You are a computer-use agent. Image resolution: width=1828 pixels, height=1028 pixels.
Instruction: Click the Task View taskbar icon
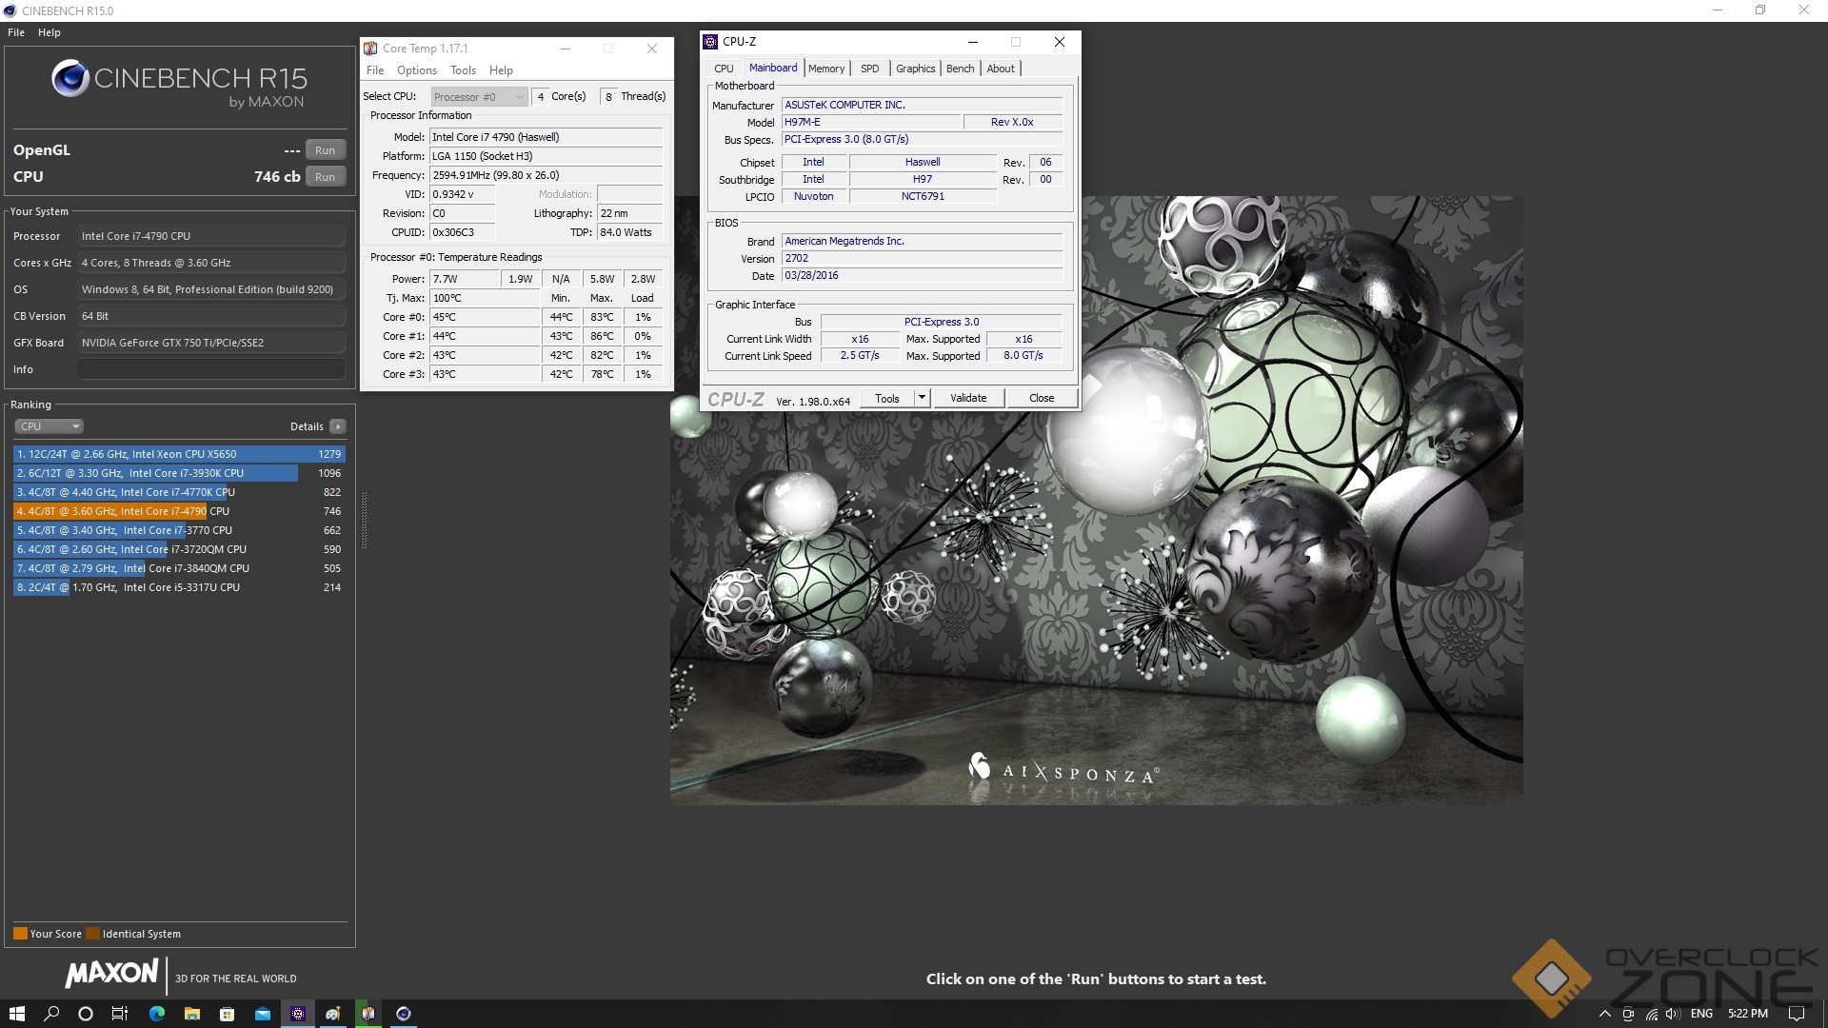[x=120, y=1014]
